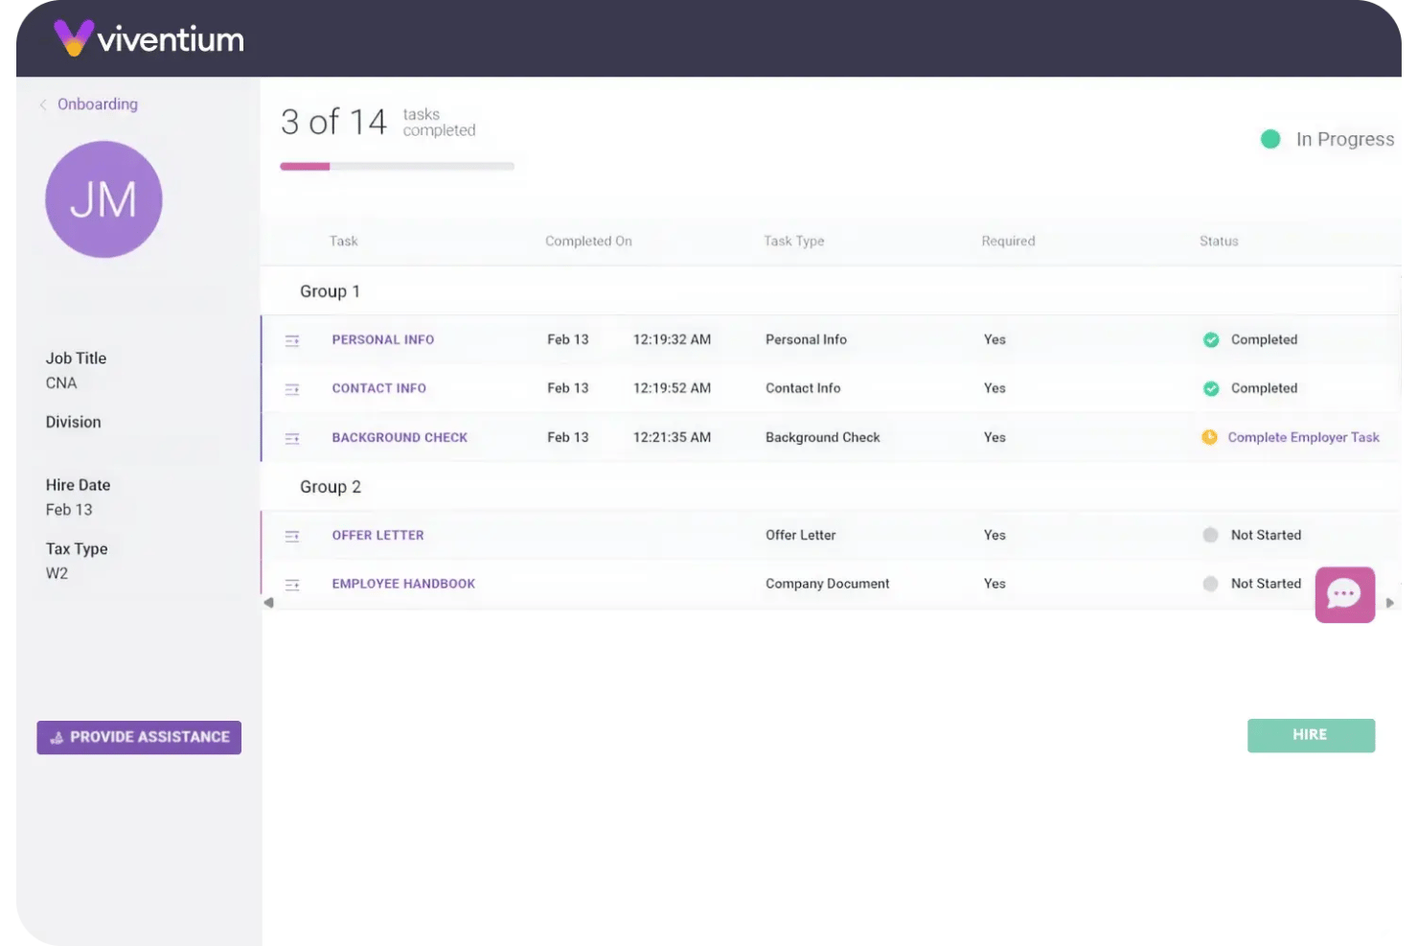This screenshot has height=946, width=1418.
Task: Click the Viventium logo
Action: (x=149, y=38)
